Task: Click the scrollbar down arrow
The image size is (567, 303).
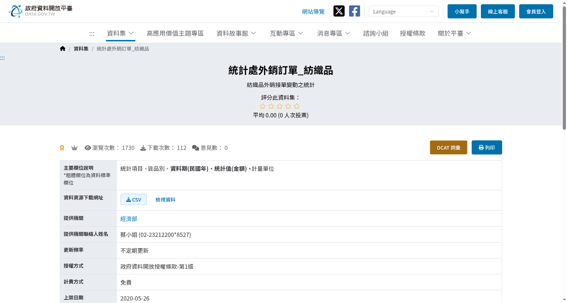Action: pos(564,300)
